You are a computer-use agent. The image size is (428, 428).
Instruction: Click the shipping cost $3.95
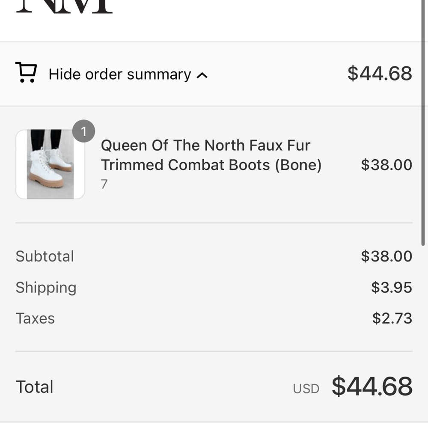(x=391, y=288)
